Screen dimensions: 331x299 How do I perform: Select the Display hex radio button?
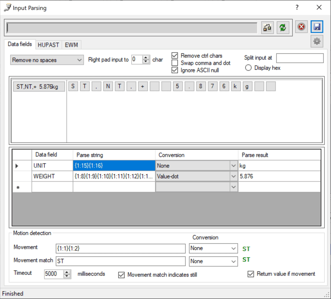tap(249, 68)
